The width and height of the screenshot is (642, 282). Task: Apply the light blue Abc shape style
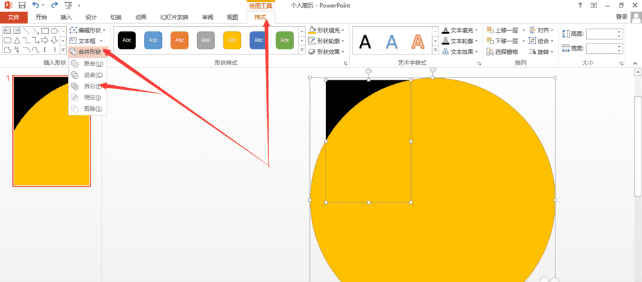click(x=153, y=40)
